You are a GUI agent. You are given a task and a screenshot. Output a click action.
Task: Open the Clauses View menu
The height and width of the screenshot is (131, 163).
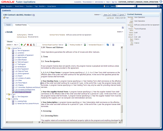(16, 45)
